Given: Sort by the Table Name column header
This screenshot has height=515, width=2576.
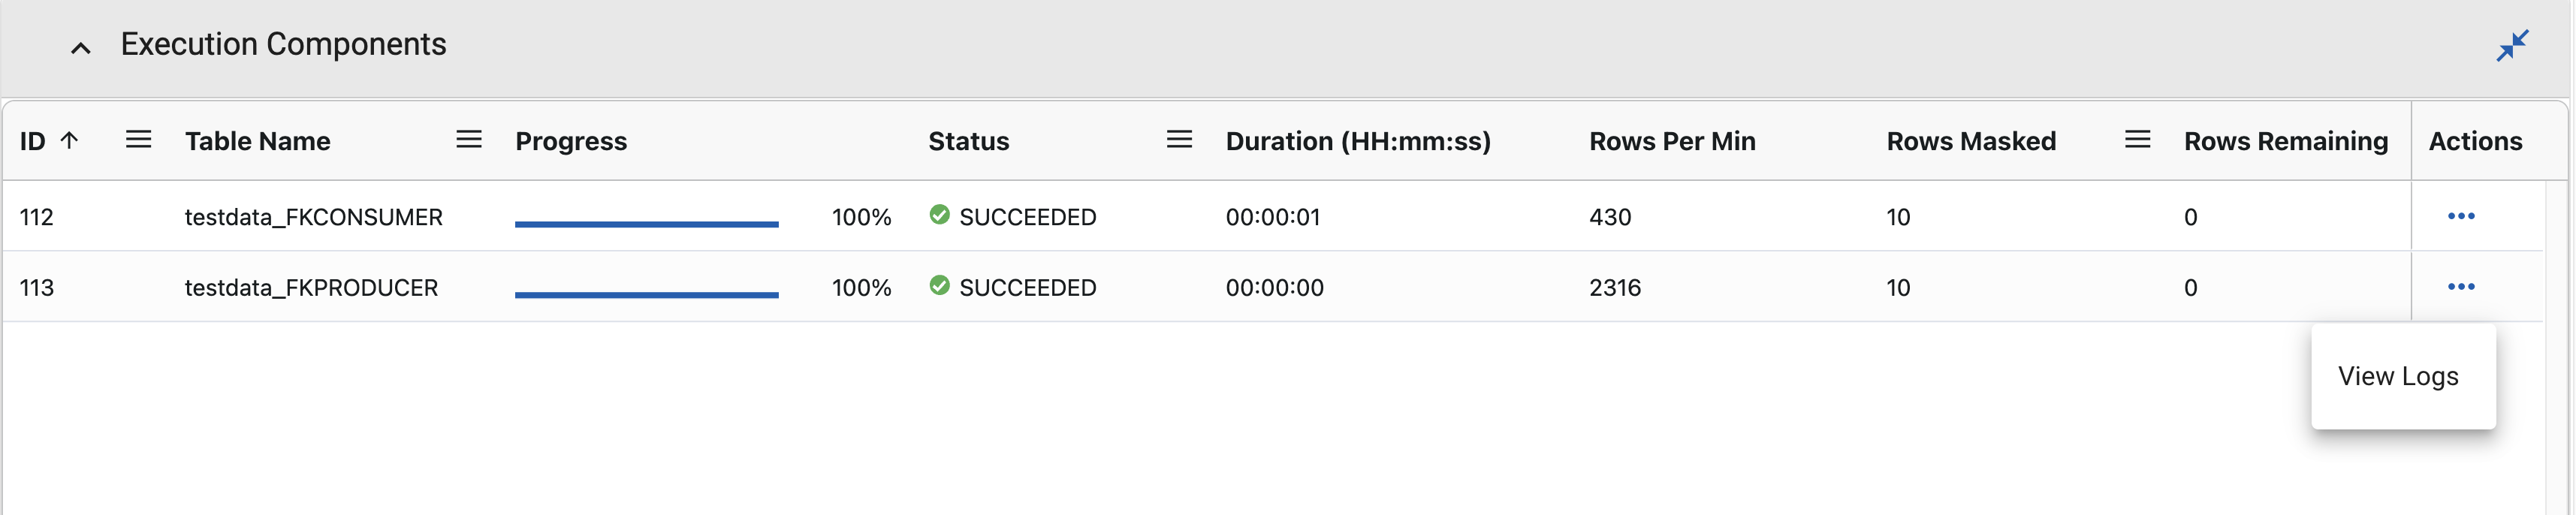Looking at the screenshot, I should (x=258, y=141).
